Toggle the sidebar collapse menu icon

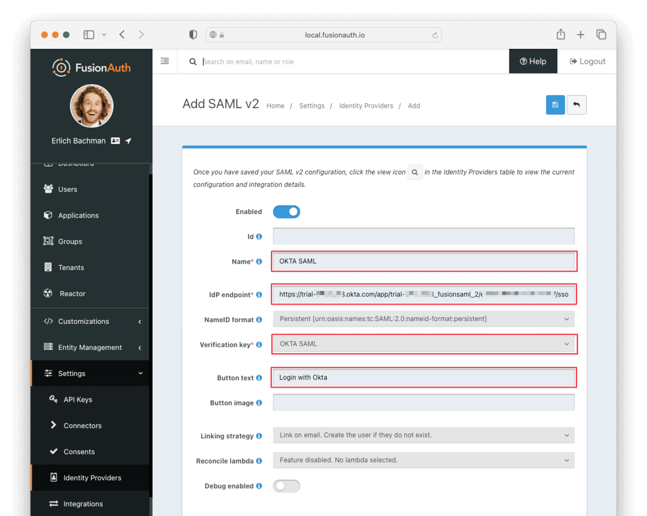tap(165, 61)
